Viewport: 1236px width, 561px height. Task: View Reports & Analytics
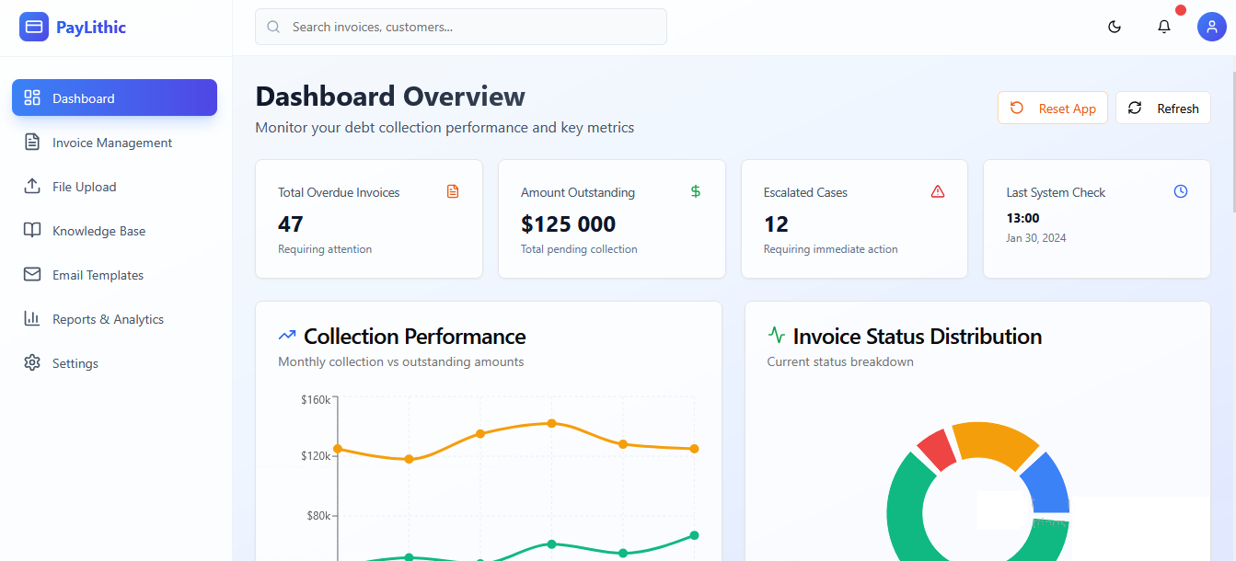[x=108, y=319]
